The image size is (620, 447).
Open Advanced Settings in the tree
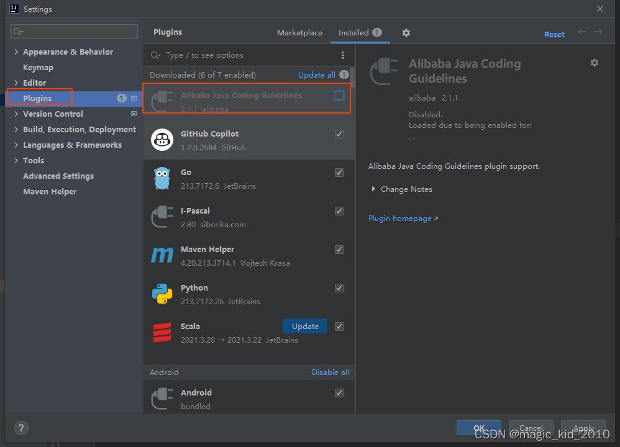pyautogui.click(x=58, y=176)
